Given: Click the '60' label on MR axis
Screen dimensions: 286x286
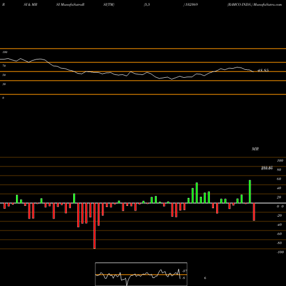Looking at the screenshot, I should coord(279,179).
